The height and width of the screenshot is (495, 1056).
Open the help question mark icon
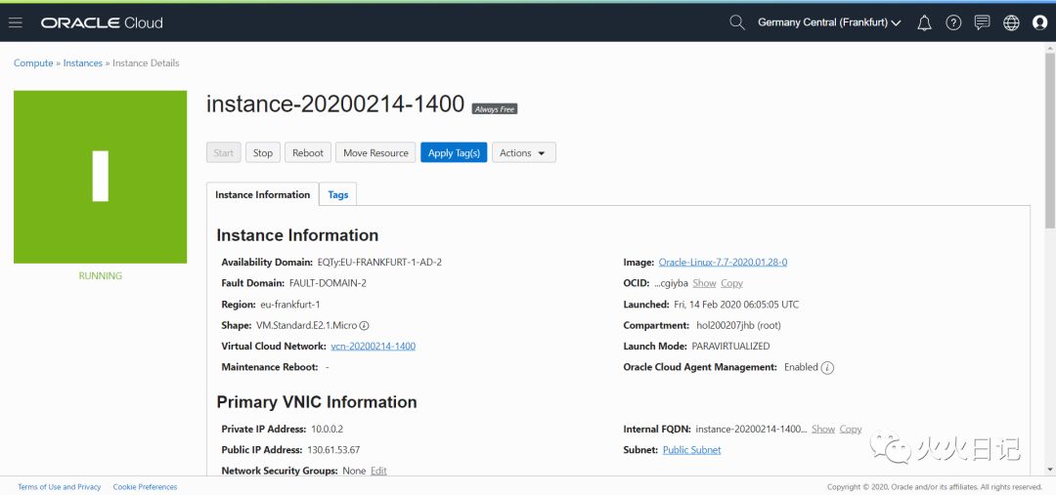pyautogui.click(x=953, y=22)
